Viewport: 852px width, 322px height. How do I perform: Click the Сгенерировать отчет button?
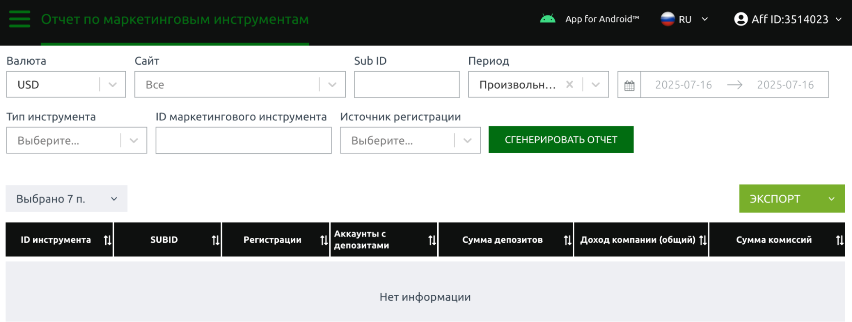click(560, 140)
